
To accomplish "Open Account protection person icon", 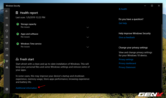I will (x=7, y=37).
